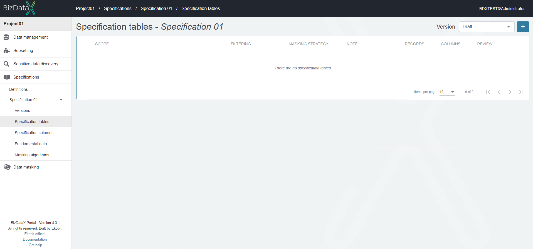Click the BDXTEST3\Administrator user name
Viewport: 533px width, 249px height.
point(502,9)
